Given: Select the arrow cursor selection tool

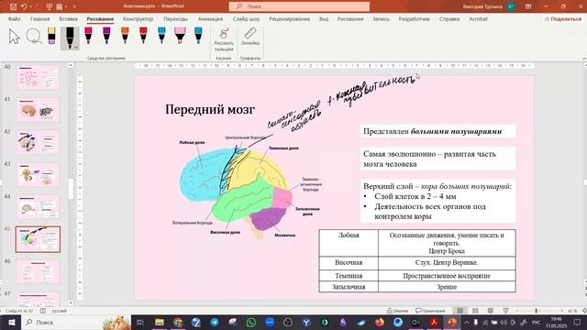Looking at the screenshot, I should point(15,37).
